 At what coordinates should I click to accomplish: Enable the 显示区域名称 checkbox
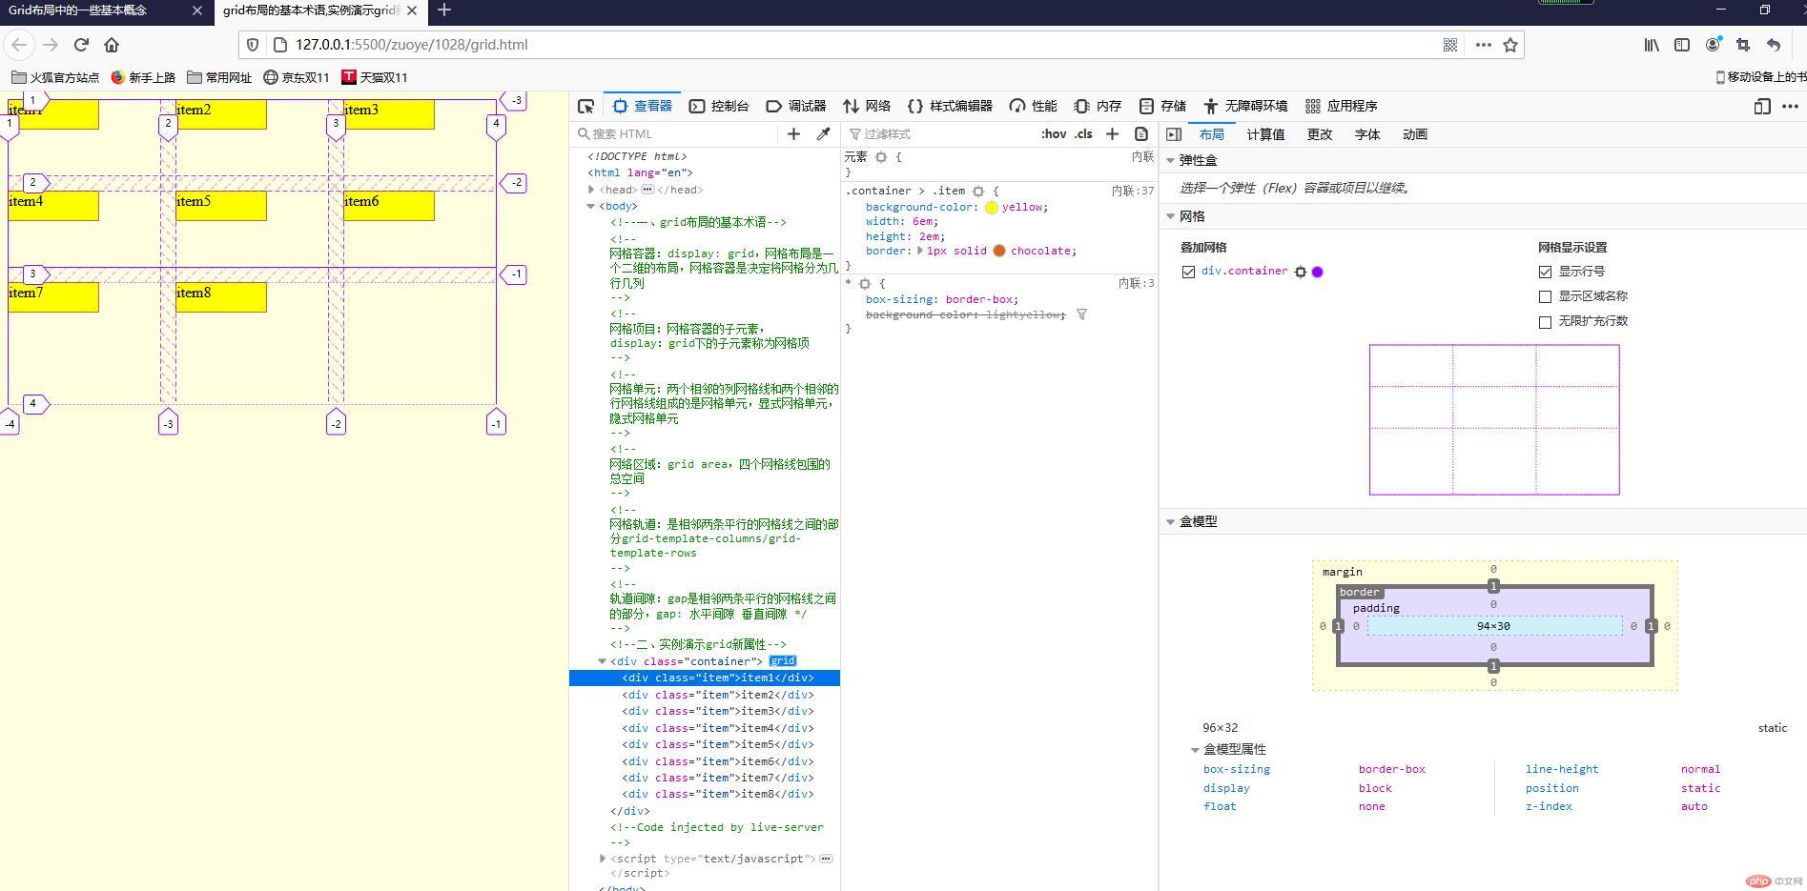pyautogui.click(x=1545, y=296)
